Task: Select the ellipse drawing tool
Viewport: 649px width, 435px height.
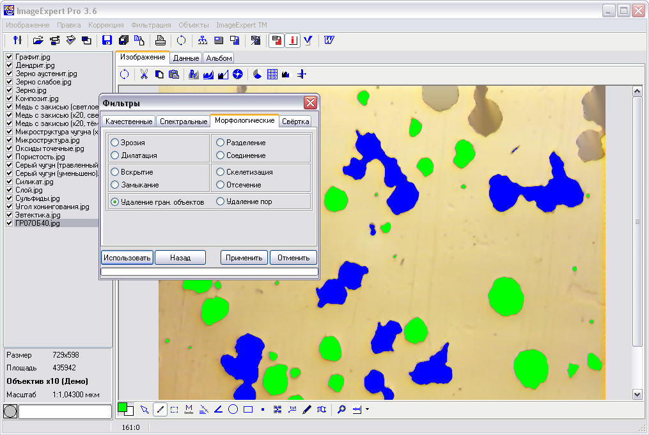Action: click(233, 409)
